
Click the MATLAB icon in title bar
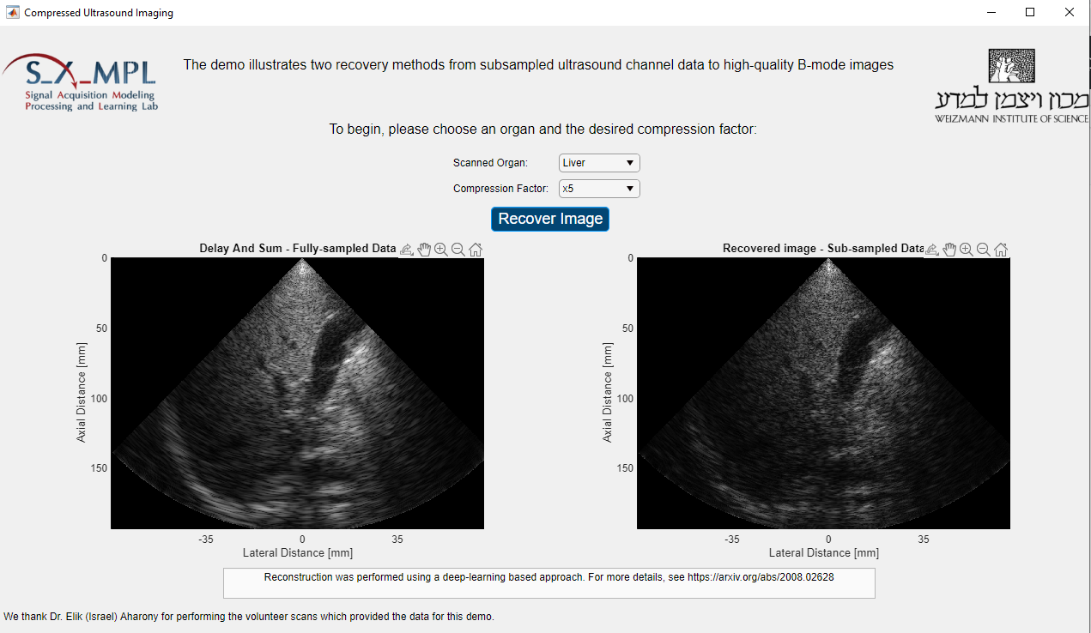13,13
